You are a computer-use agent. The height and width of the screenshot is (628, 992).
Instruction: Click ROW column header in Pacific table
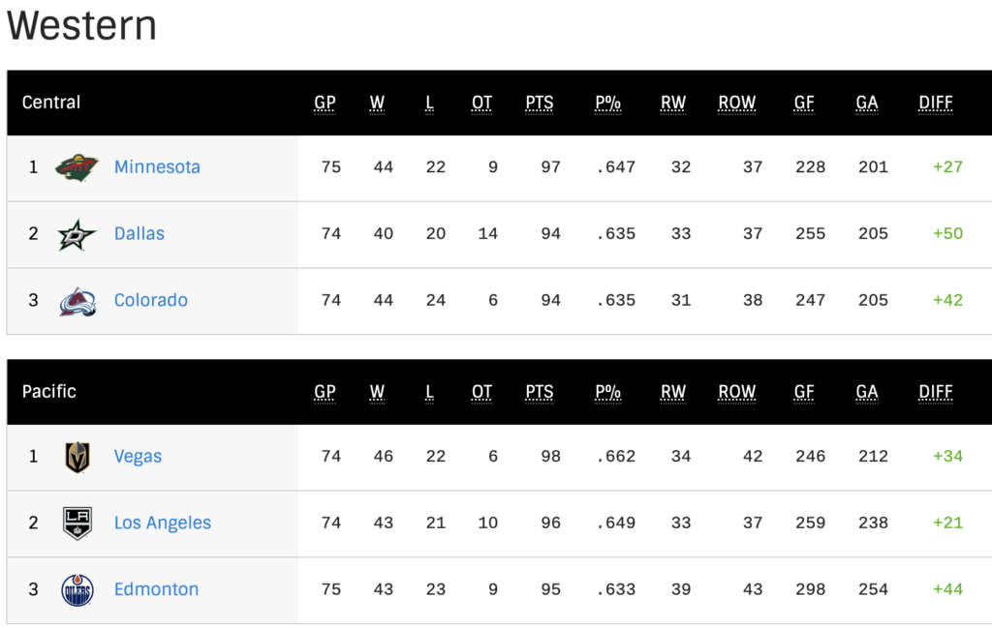coord(736,392)
